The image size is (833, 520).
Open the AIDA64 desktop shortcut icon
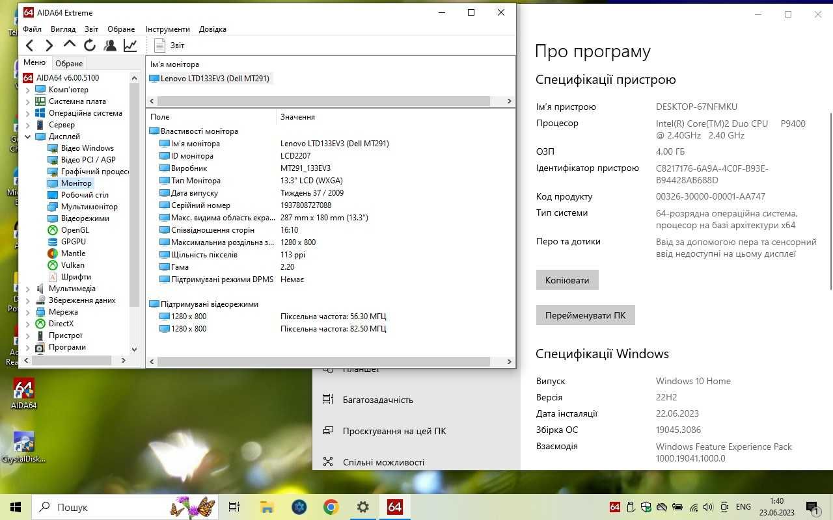coord(23,394)
